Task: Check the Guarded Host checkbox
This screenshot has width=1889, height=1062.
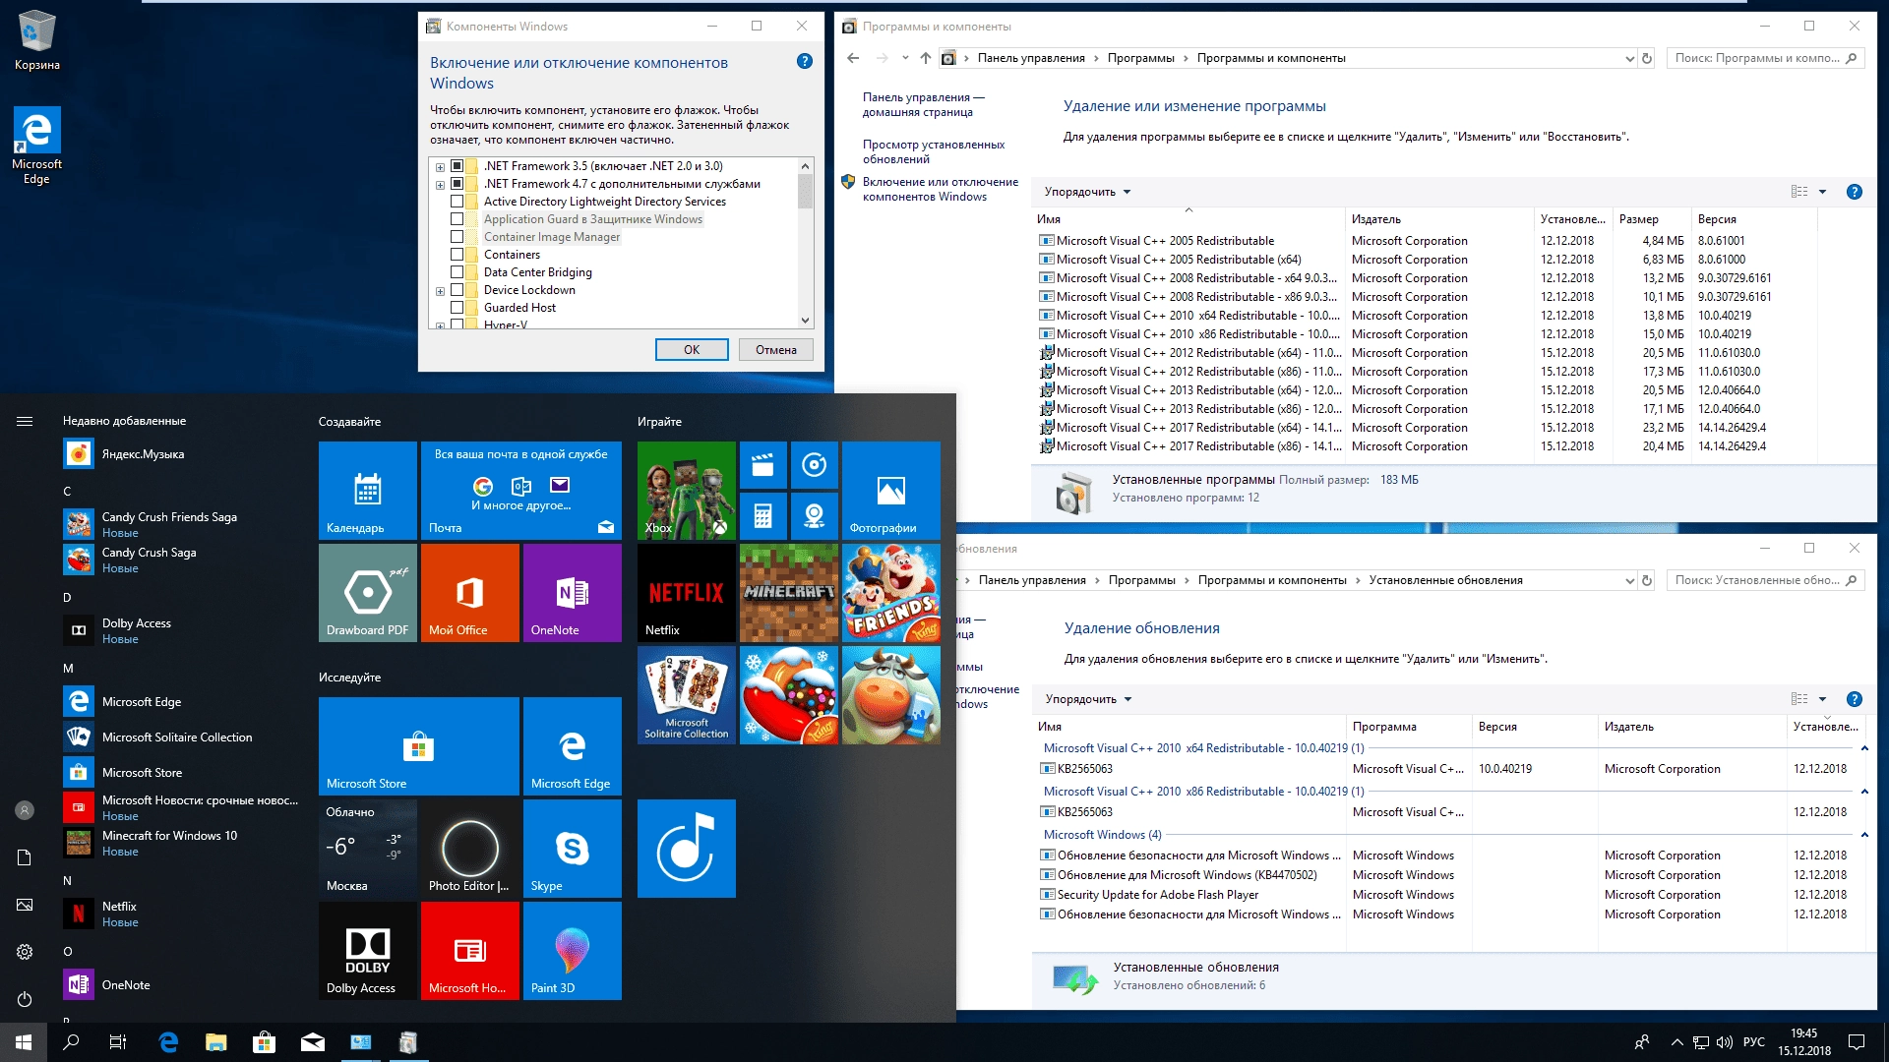Action: tap(457, 308)
